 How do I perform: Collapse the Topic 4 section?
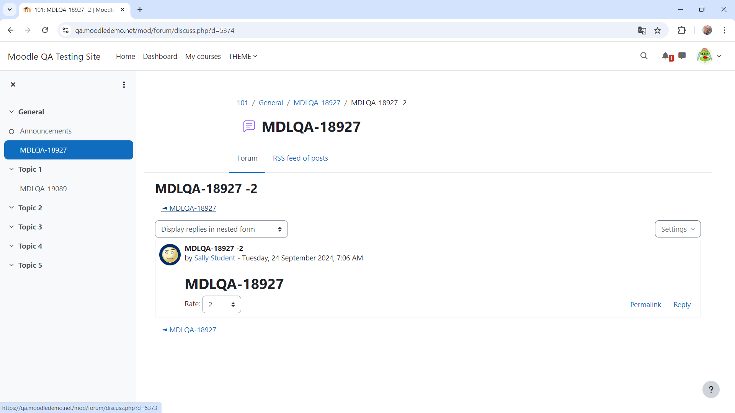[x=11, y=246]
